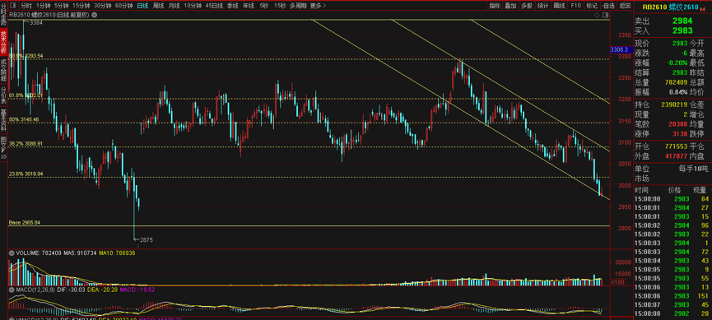This screenshot has width=712, height=320.
Task: Click the 多股 multi-stock button
Action: (x=526, y=6)
